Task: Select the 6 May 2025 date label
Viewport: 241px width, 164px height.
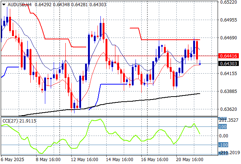Action: [x=13, y=160]
